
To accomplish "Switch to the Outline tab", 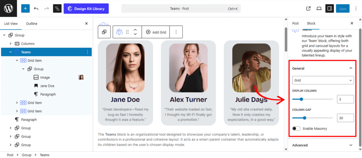I will point(31,24).
